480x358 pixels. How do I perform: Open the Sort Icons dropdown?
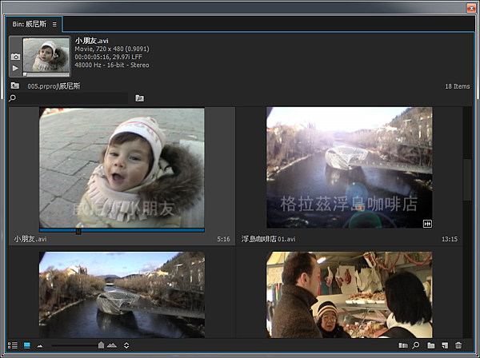pos(126,345)
